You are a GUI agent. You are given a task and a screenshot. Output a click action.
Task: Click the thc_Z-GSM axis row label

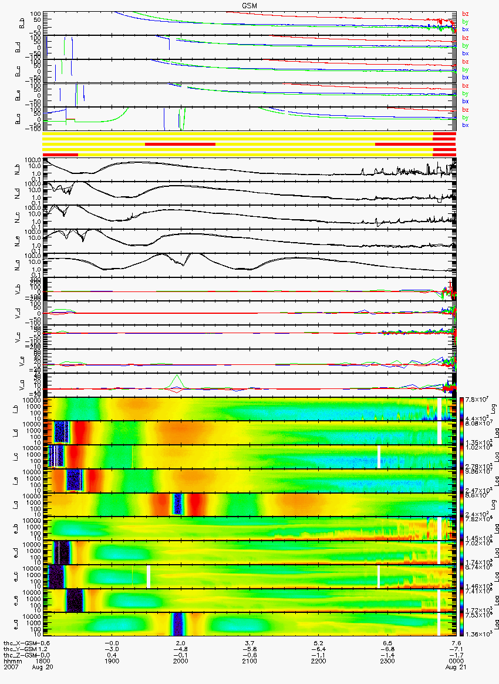tap(20, 655)
